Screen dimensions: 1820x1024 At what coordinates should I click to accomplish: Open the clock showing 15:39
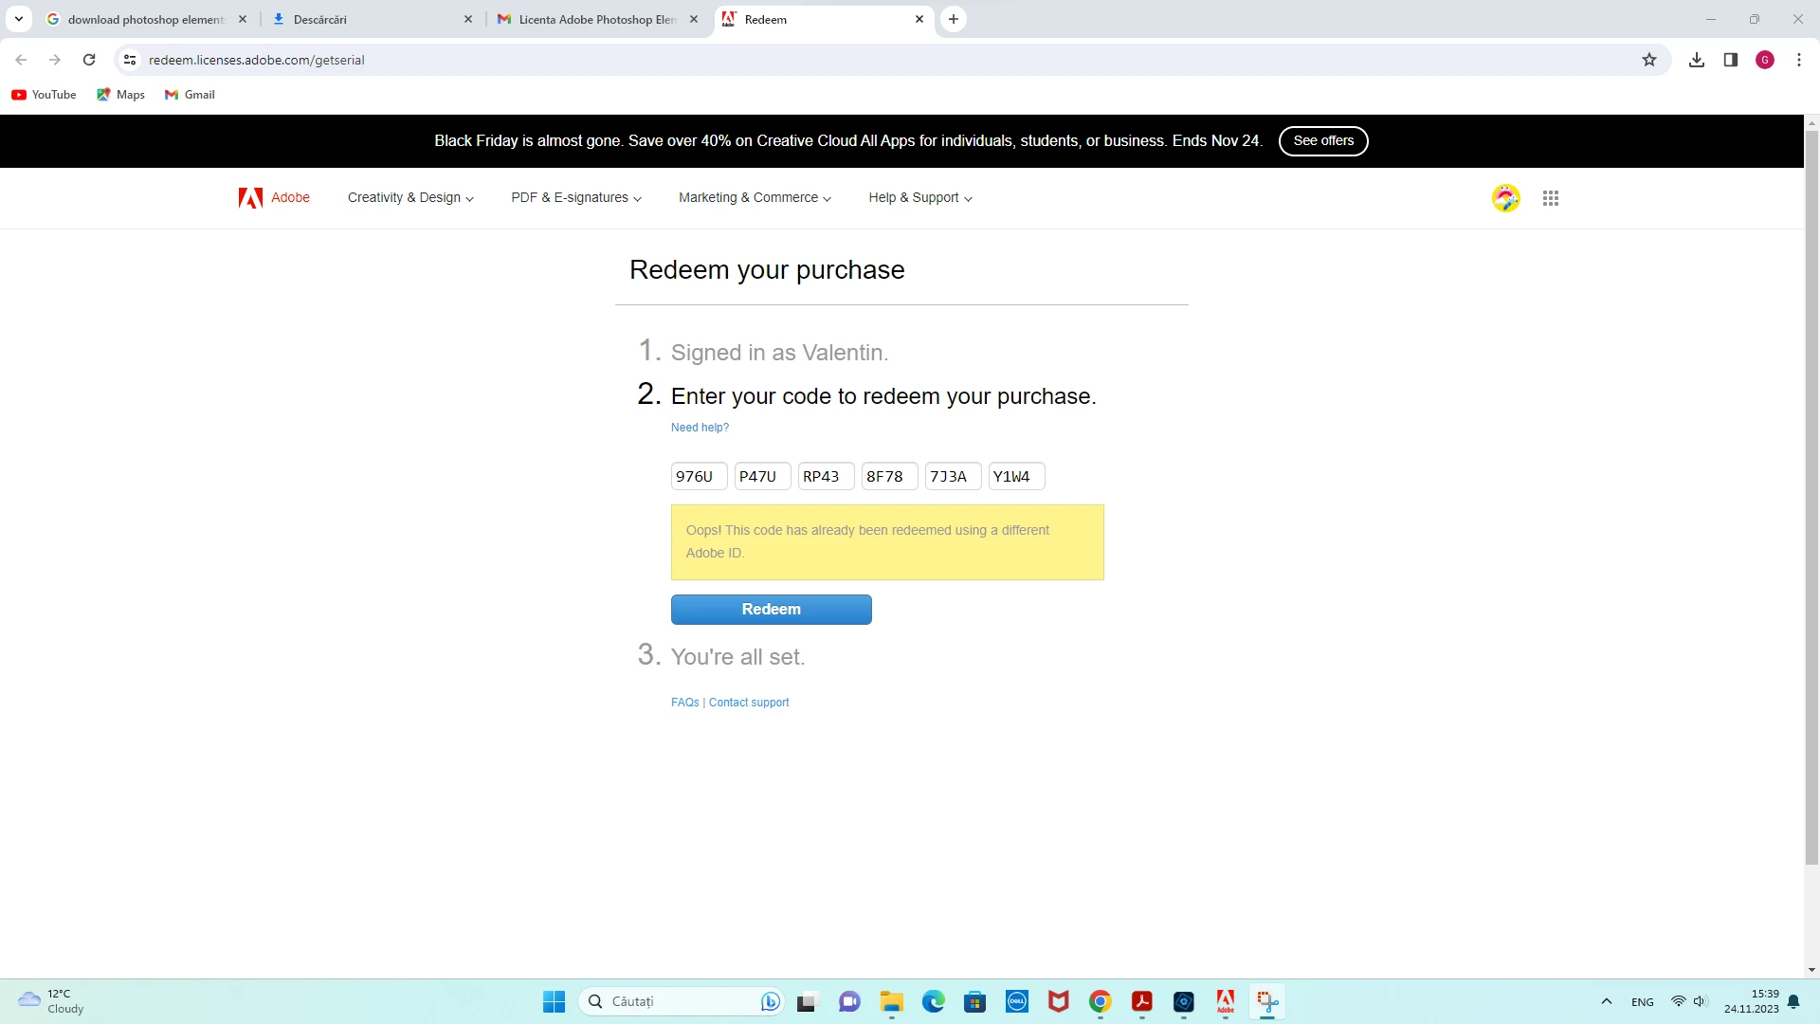(x=1752, y=1001)
